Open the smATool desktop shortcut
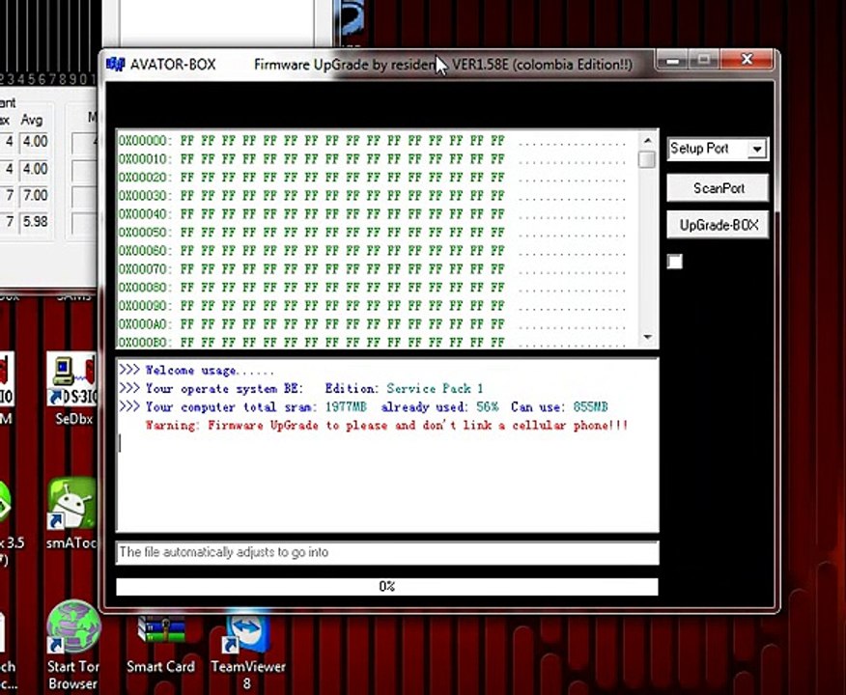The width and height of the screenshot is (846, 695). (x=71, y=514)
